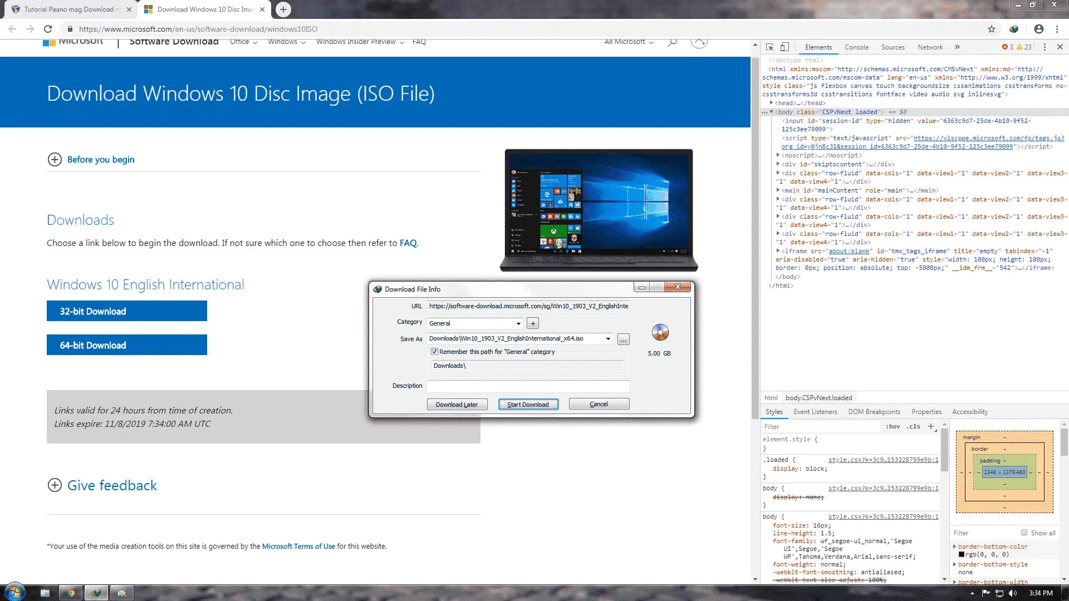Screen dimensions: 1069x601
Task: Open Windows Explorer from the taskbar
Action: pos(45,593)
